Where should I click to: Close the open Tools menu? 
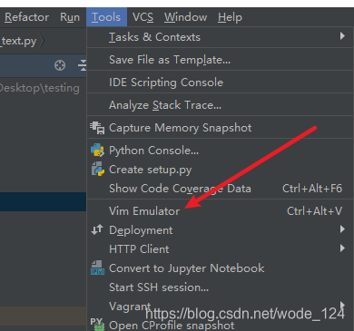106,17
